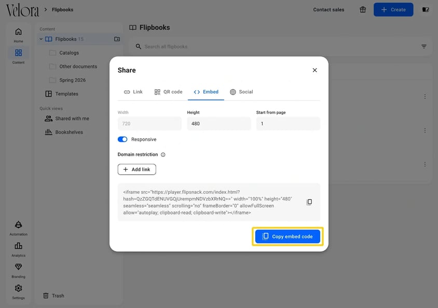The width and height of the screenshot is (438, 308).
Task: Open the Bookshelves view
Action: (x=69, y=132)
